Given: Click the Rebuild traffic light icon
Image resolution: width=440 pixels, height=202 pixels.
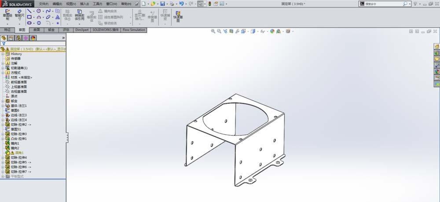Looking at the screenshot, I should point(209,4).
